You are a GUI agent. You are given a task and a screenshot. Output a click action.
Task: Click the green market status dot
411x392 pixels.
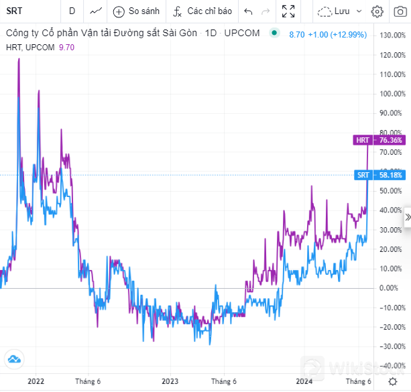[274, 33]
